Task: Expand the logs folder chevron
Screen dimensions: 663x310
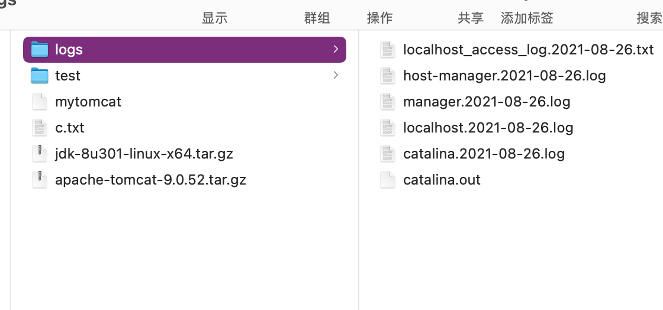Action: coord(336,49)
